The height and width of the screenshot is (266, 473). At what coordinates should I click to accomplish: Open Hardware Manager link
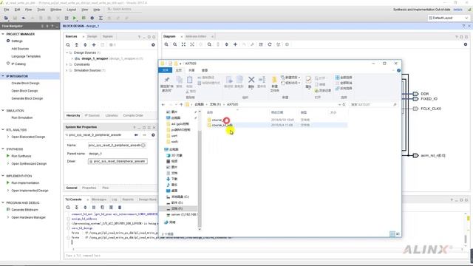pyautogui.click(x=28, y=217)
